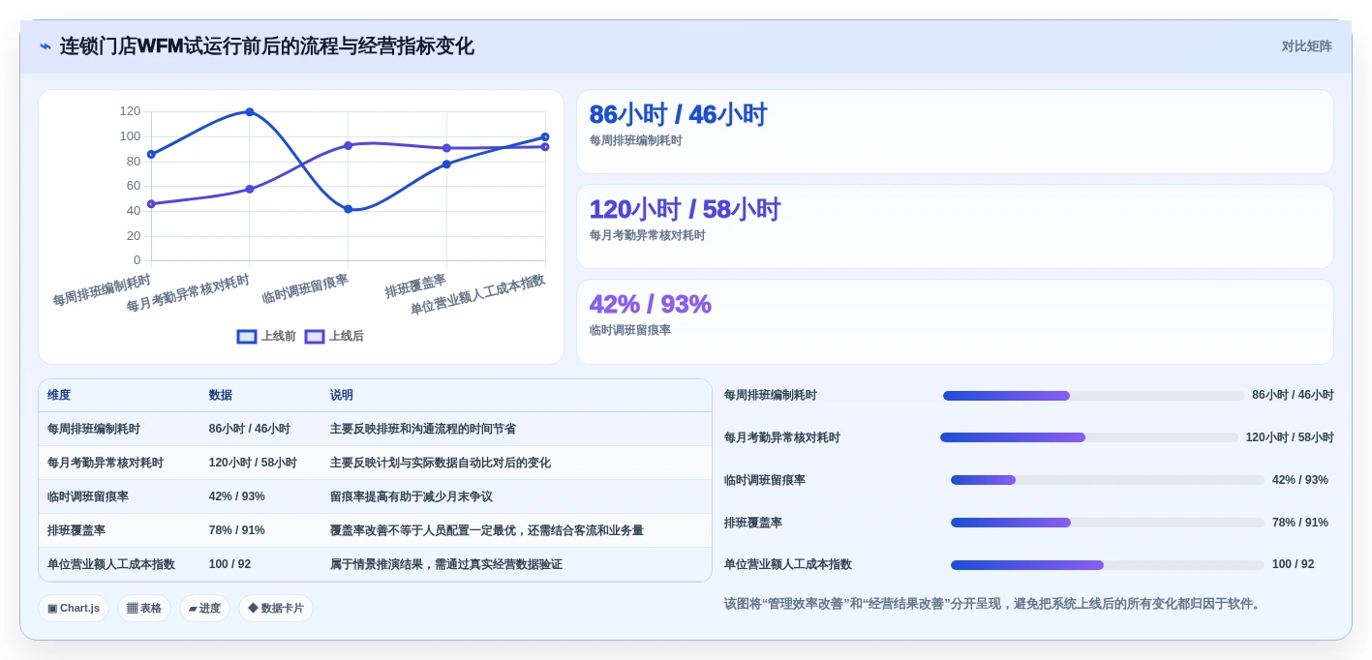Click the 上线后 data point at 93

pyautogui.click(x=349, y=145)
